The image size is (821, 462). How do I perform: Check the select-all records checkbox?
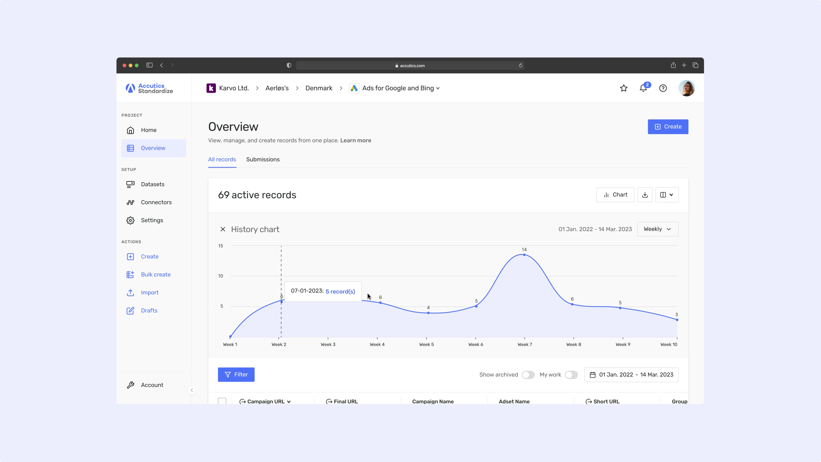point(222,401)
